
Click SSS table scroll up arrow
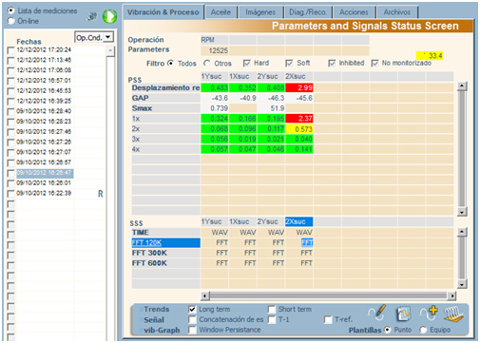(462, 232)
